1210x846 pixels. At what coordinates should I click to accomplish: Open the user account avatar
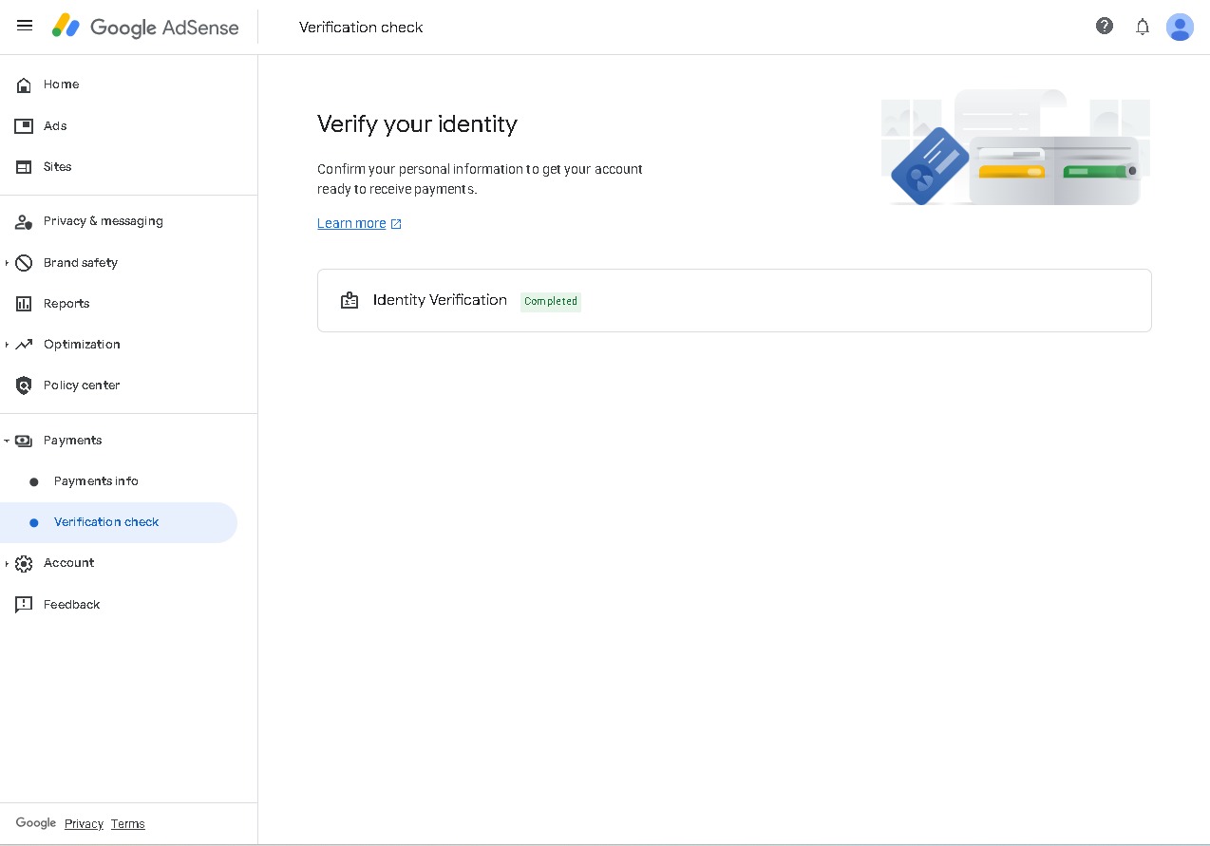point(1180,27)
